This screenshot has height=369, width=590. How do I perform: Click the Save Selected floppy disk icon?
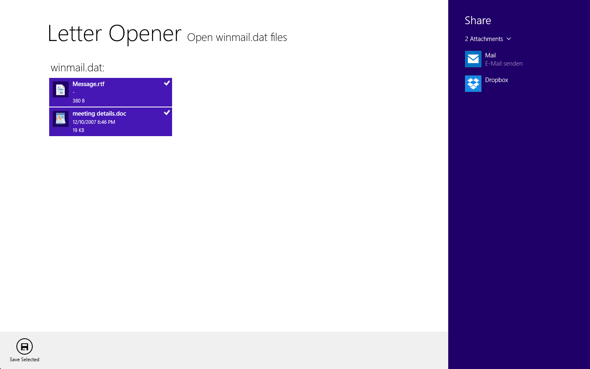pos(24,346)
